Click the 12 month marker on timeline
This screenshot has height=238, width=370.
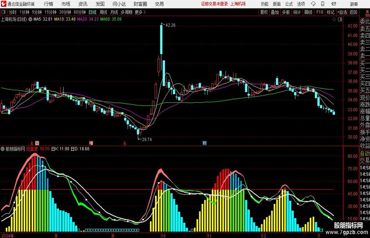click(x=264, y=236)
